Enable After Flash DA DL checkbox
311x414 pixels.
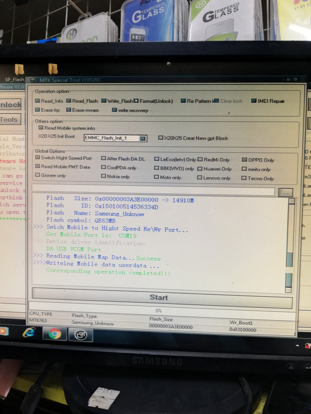click(103, 158)
